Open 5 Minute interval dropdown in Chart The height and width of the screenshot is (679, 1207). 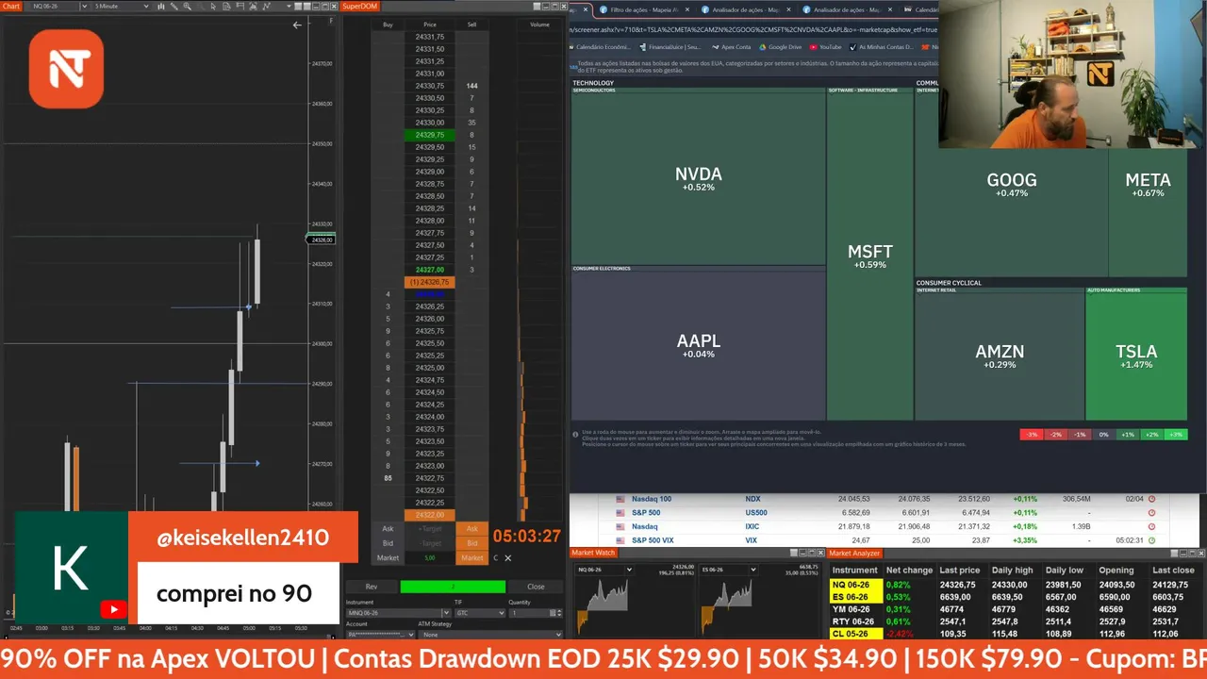145,7
